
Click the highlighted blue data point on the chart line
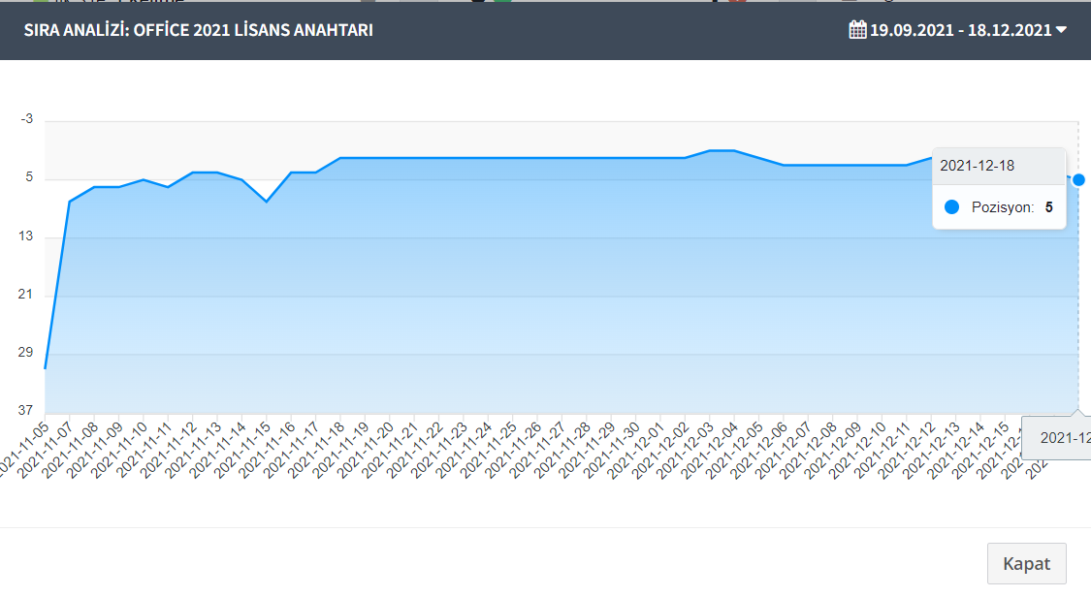(1078, 180)
